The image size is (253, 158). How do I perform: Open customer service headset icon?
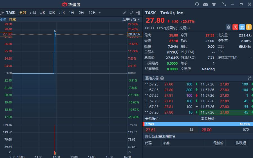[x=197, y=4]
